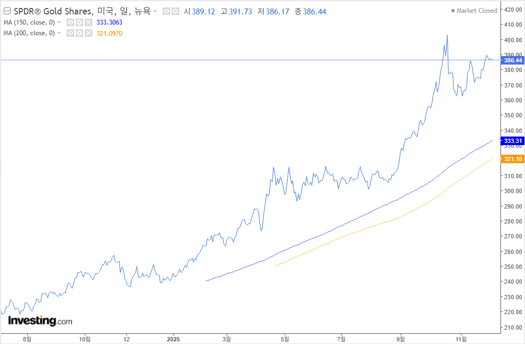Open the SPDR Gold Shares symbol dropdown arrow
Screen dimensions: 525x344
pos(155,11)
